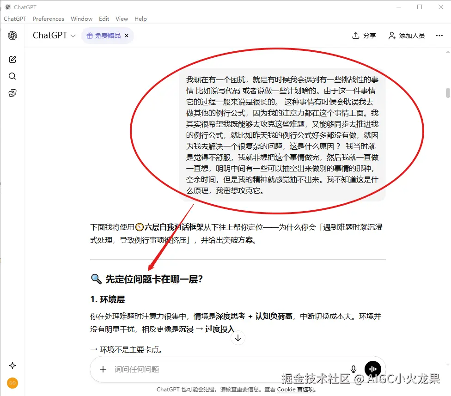Screen dimensions: 451x396
Task: Click the ChatGPT logo in the sidebar
Action: (x=12, y=36)
